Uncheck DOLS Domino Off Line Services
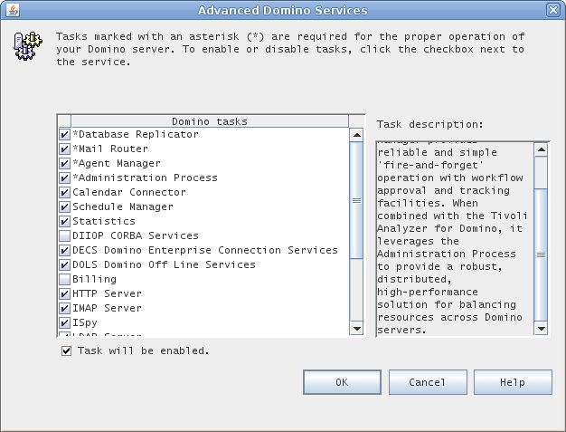The image size is (566, 432). (64, 264)
